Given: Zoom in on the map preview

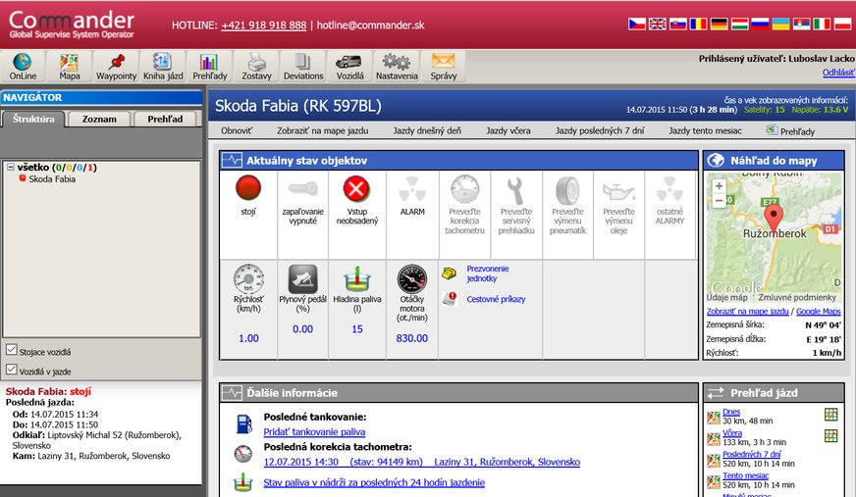Looking at the screenshot, I should [x=720, y=185].
